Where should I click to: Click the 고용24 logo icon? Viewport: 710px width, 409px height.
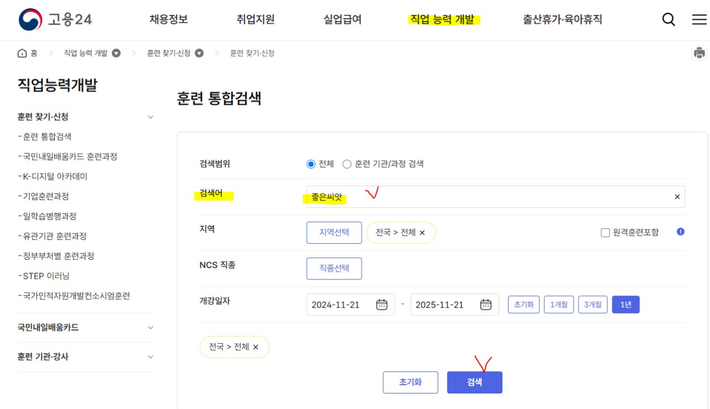pyautogui.click(x=30, y=20)
